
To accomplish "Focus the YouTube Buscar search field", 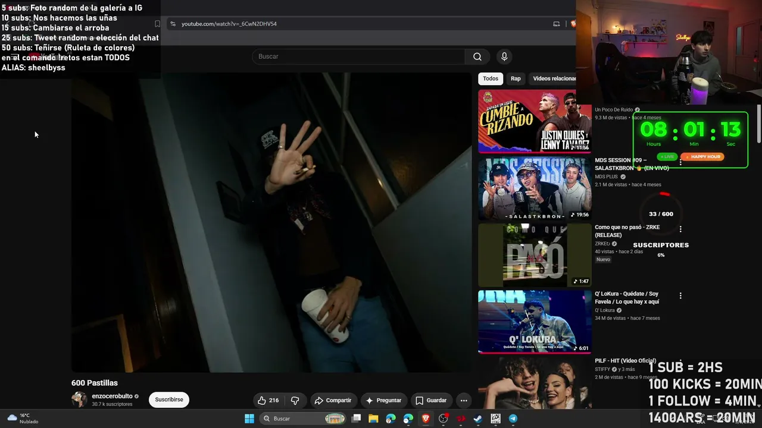I will (x=358, y=56).
